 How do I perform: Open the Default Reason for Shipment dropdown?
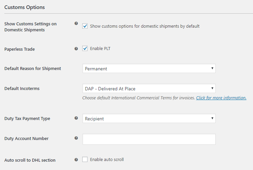pos(149,69)
